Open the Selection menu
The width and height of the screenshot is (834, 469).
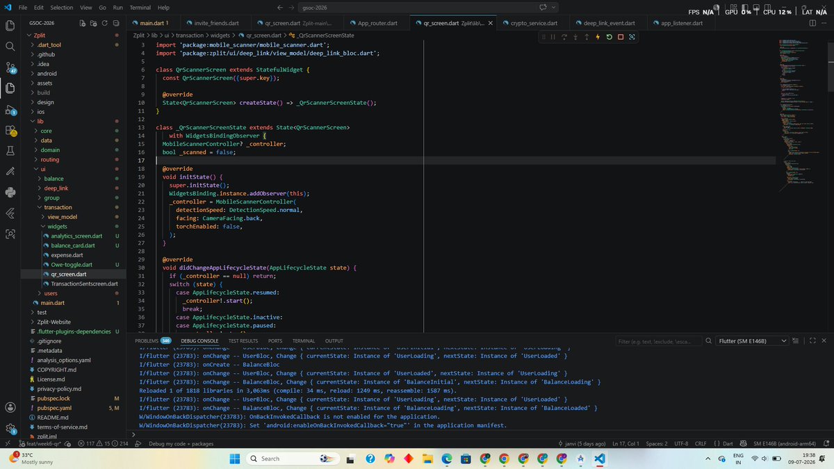click(61, 8)
